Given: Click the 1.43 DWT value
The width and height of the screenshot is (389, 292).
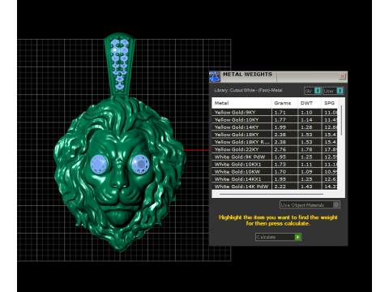Looking at the screenshot, I should point(306,187).
